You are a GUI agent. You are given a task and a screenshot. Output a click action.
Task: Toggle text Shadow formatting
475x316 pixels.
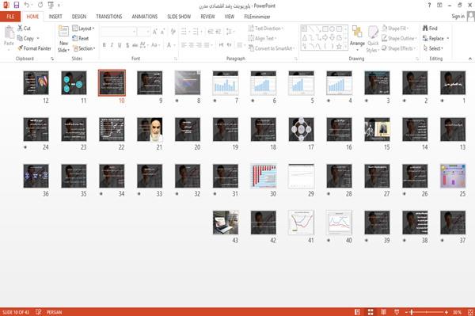tap(127, 45)
